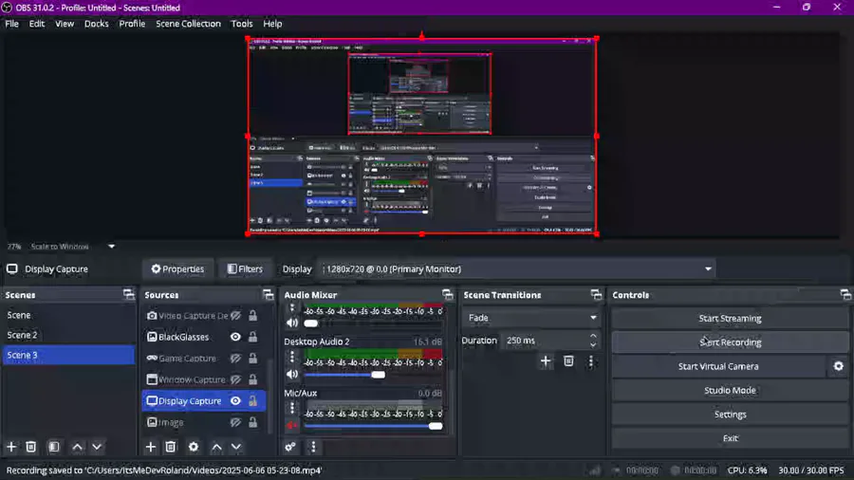
Task: Open the Scene Collection menu
Action: [189, 24]
